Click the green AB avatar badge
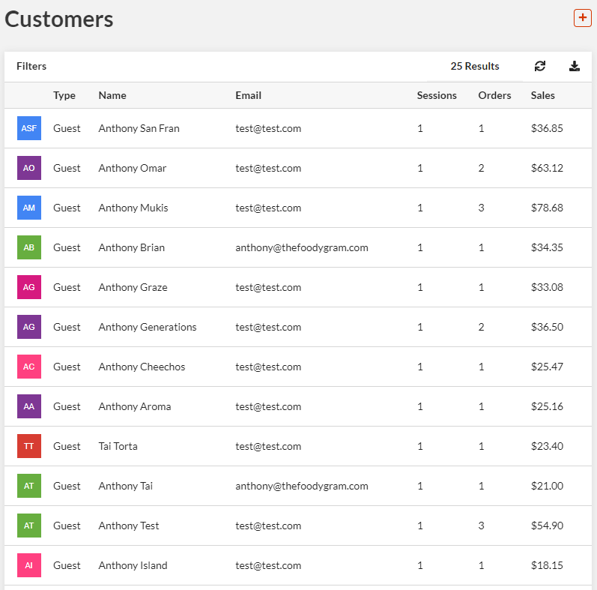 [x=29, y=247]
